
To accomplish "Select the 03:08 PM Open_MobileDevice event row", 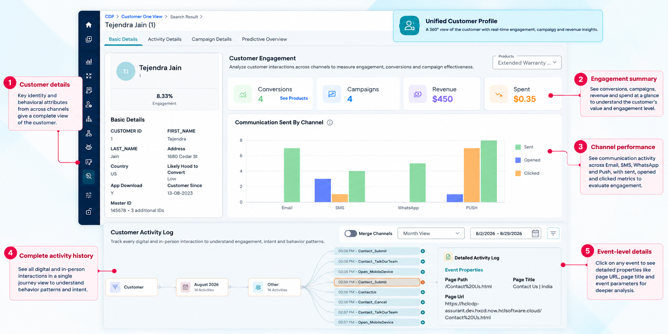I will coord(377,272).
